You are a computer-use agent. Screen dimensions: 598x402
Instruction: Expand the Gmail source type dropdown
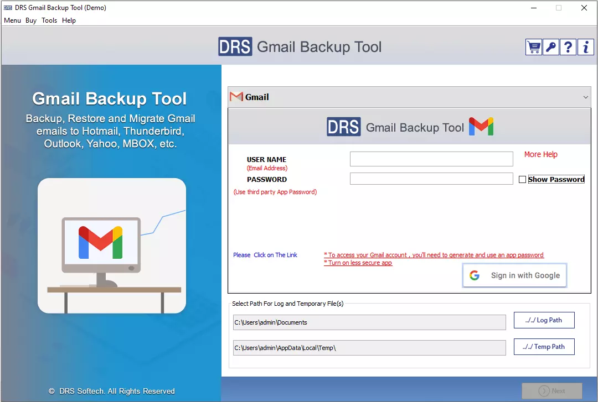585,96
